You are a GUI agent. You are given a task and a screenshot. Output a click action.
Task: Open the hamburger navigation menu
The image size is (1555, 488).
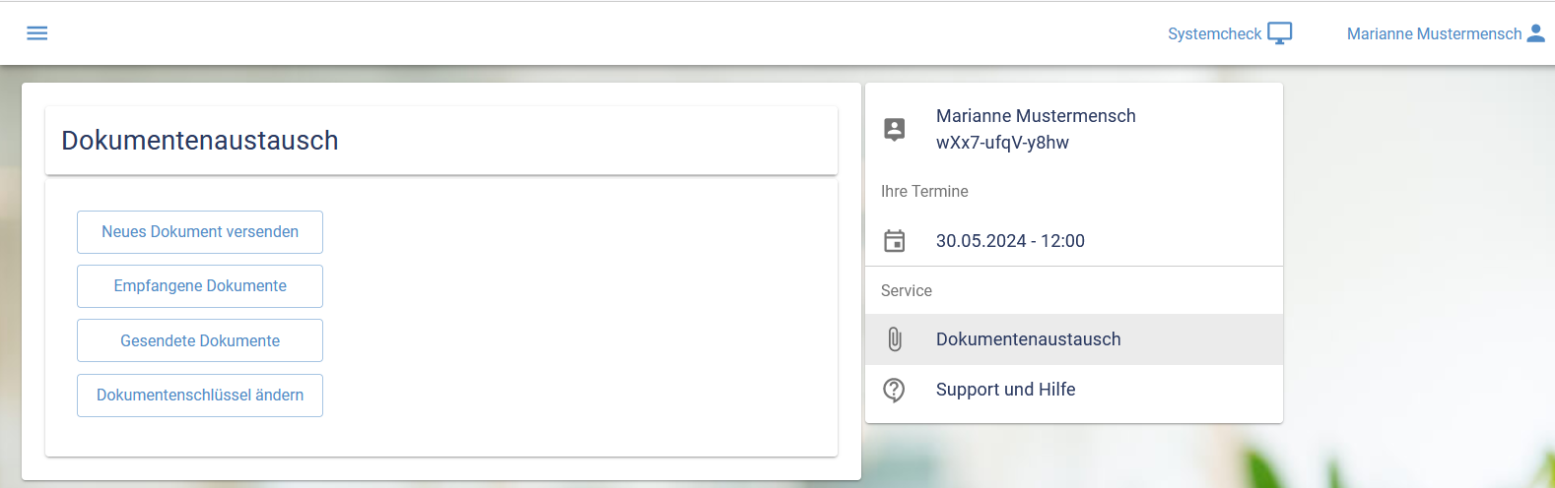pyautogui.click(x=37, y=33)
